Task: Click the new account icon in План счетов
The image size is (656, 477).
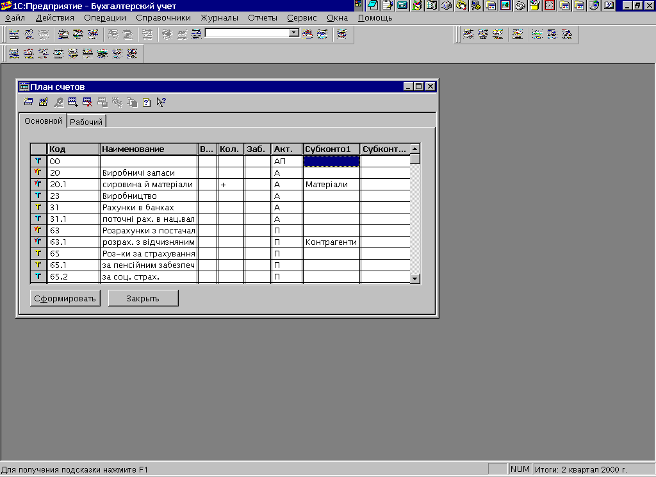Action: pos(28,102)
